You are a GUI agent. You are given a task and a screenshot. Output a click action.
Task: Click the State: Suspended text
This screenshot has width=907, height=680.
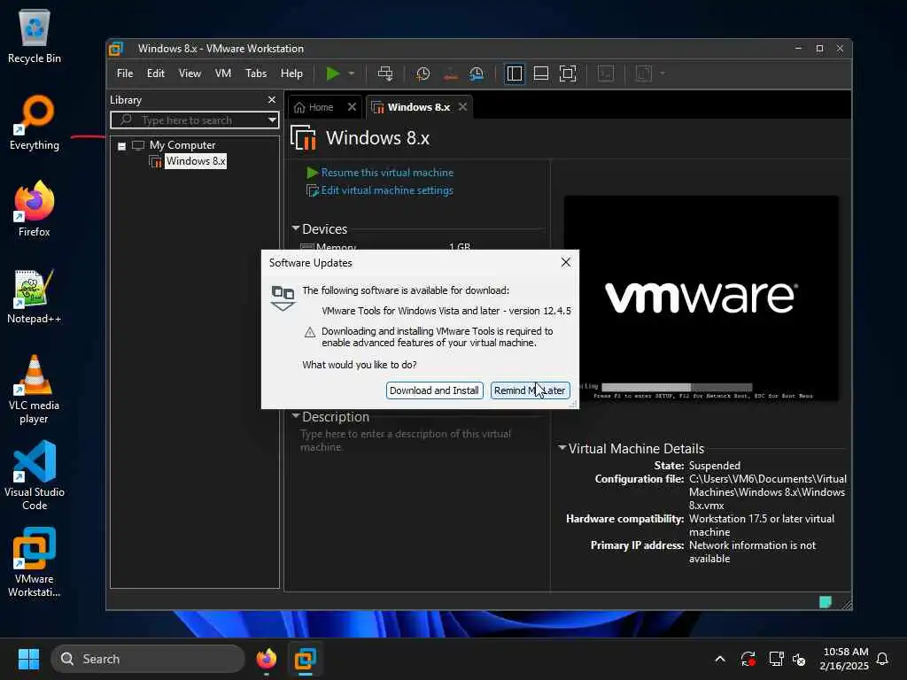click(697, 466)
